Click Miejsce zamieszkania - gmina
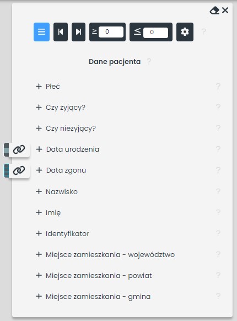 (93, 296)
